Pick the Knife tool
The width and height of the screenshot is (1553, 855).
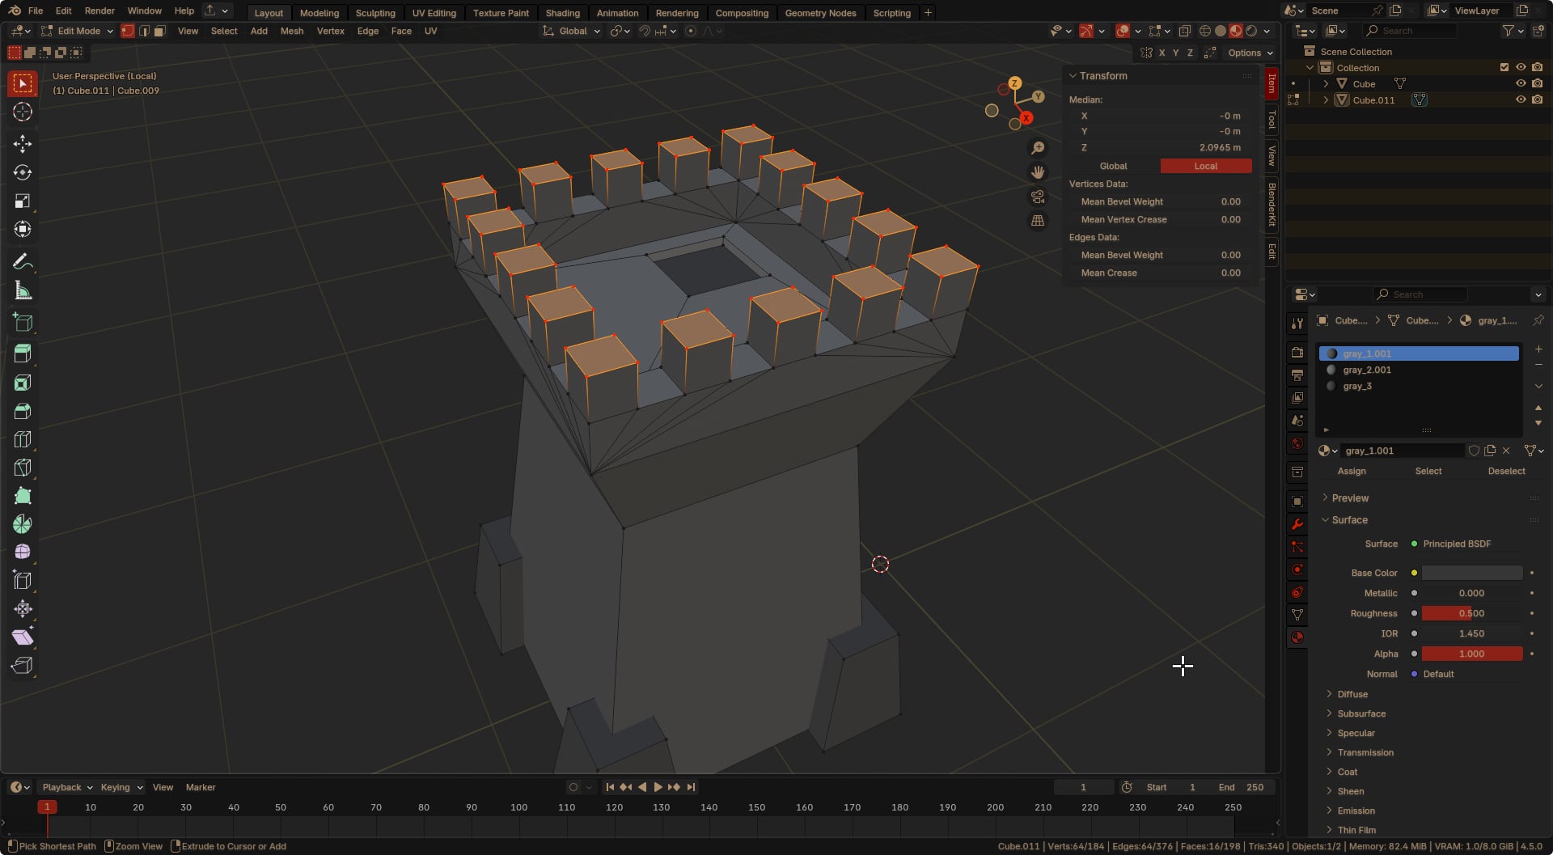point(23,468)
